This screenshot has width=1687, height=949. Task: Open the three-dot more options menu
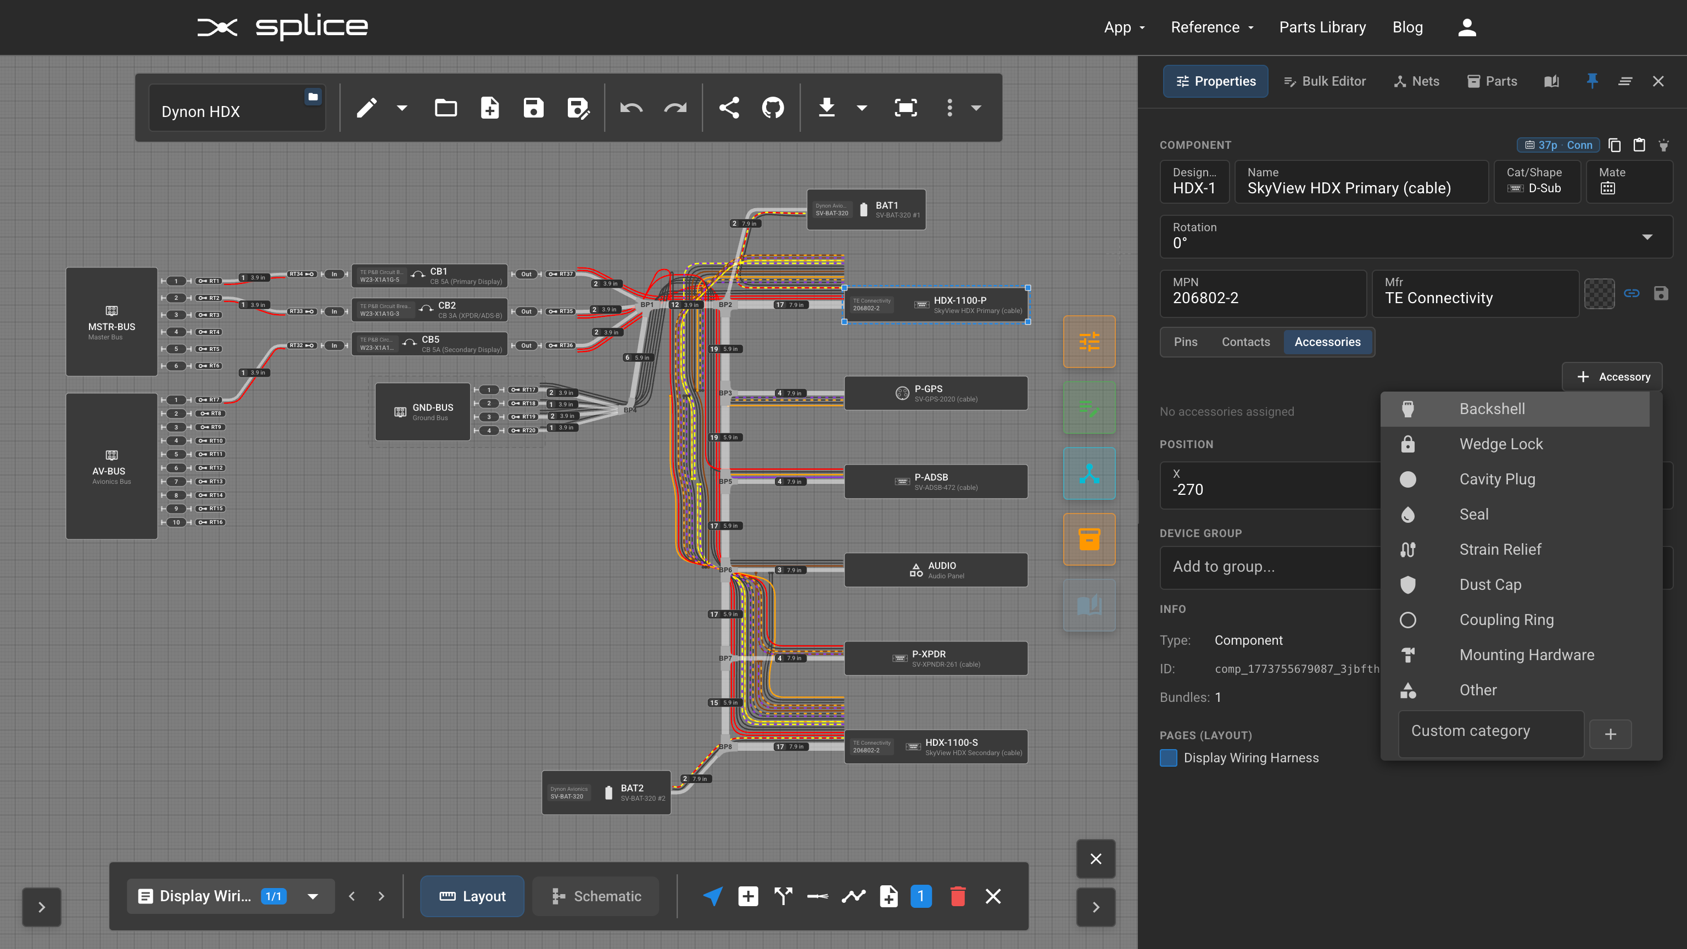point(949,108)
